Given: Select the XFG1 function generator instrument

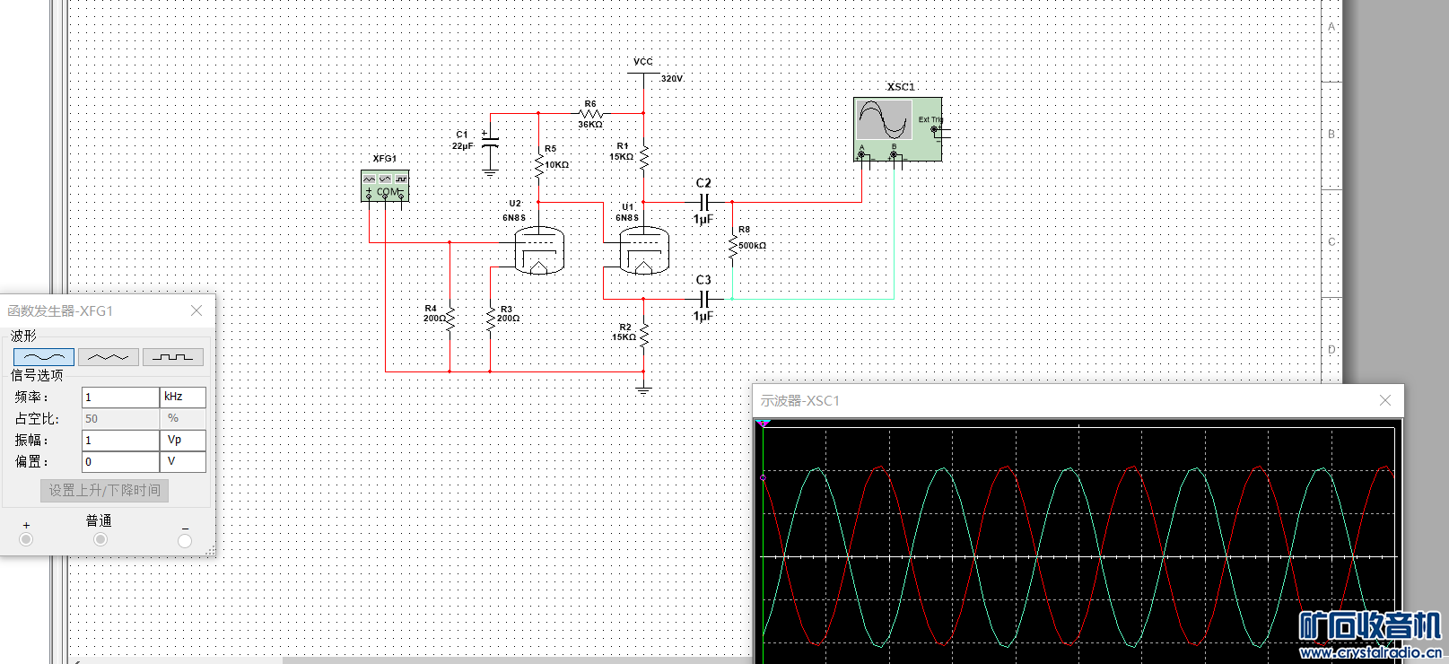Looking at the screenshot, I should (x=385, y=186).
